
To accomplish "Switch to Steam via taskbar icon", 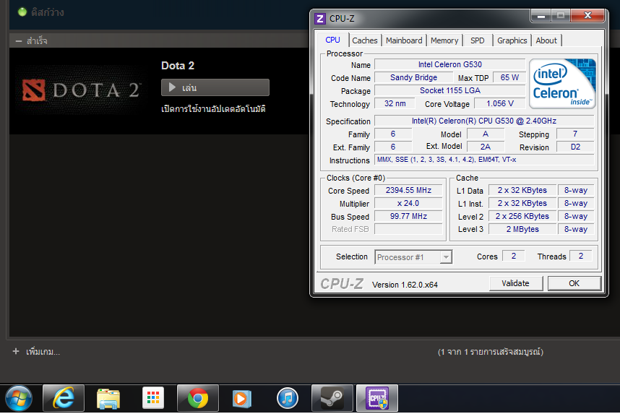I will click(332, 398).
